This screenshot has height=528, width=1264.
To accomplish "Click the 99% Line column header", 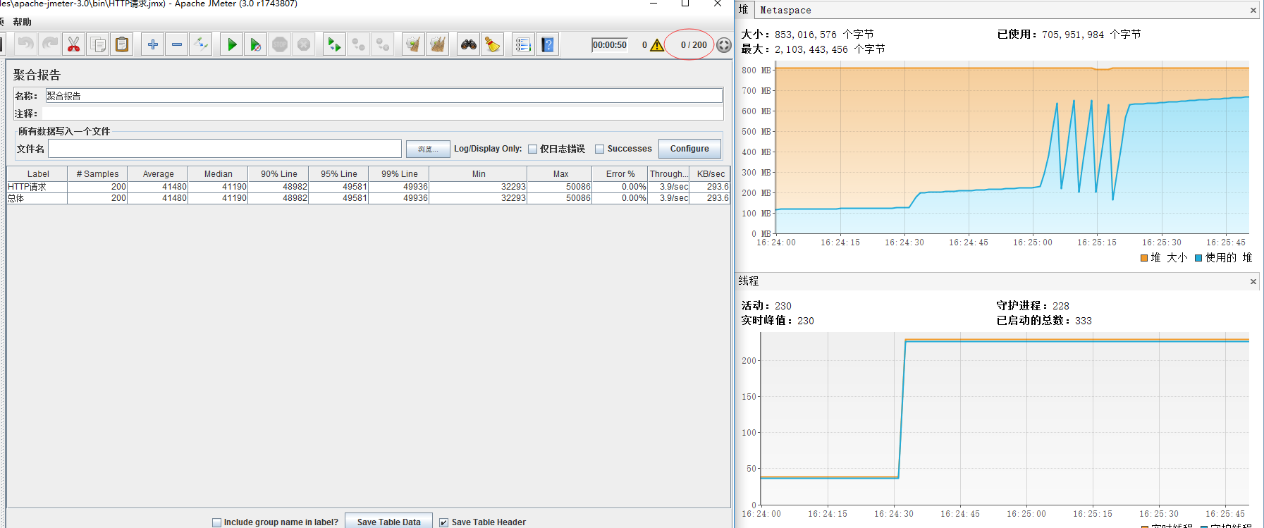I will tap(399, 174).
